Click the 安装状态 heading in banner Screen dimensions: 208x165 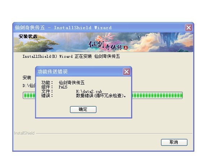pyautogui.click(x=28, y=36)
